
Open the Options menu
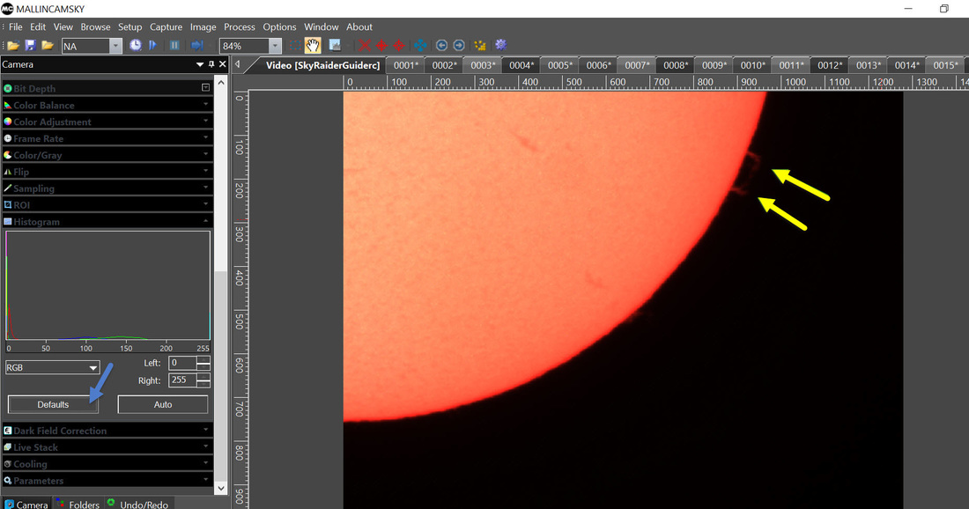279,26
